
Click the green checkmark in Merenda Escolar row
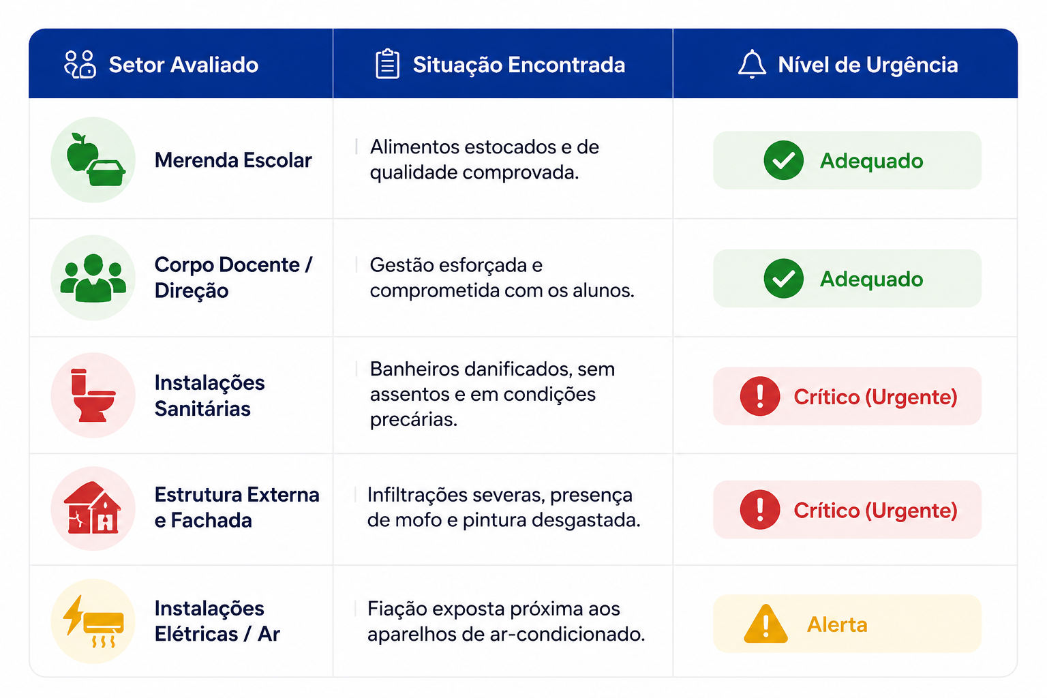pos(784,160)
